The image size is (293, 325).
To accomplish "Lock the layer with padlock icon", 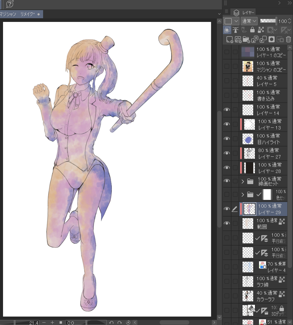I will point(252,30).
